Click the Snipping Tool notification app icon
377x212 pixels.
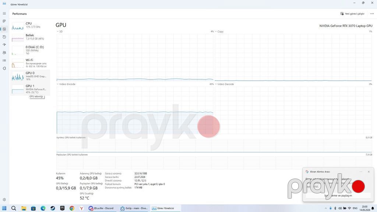pyautogui.click(x=307, y=172)
